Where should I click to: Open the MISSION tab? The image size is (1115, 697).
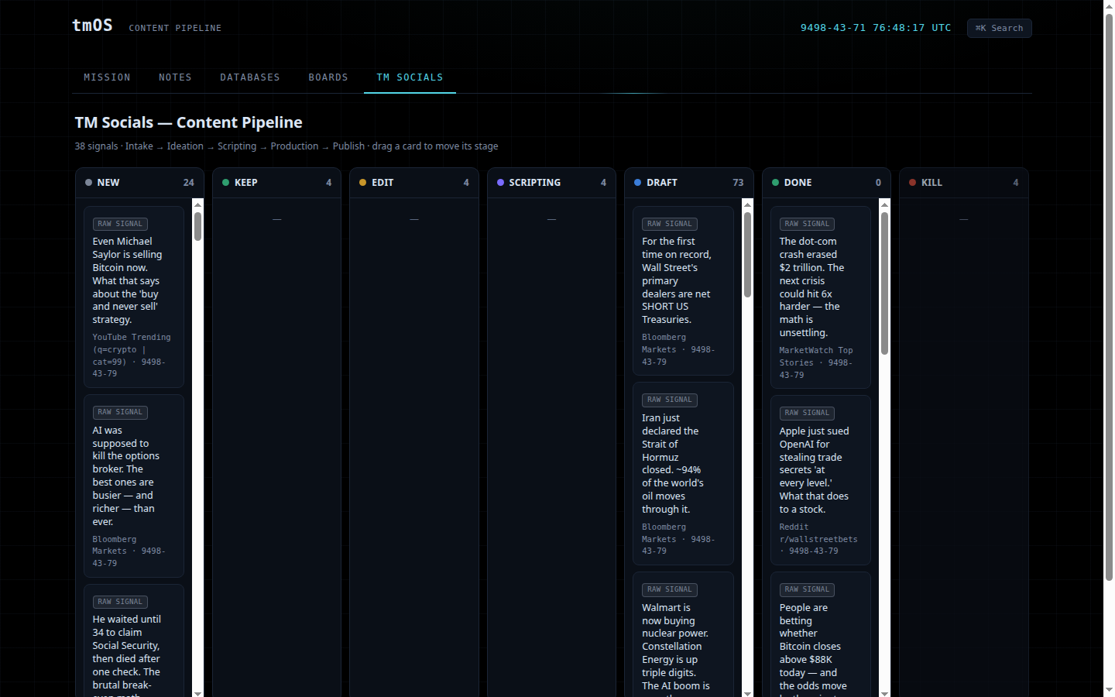point(107,77)
